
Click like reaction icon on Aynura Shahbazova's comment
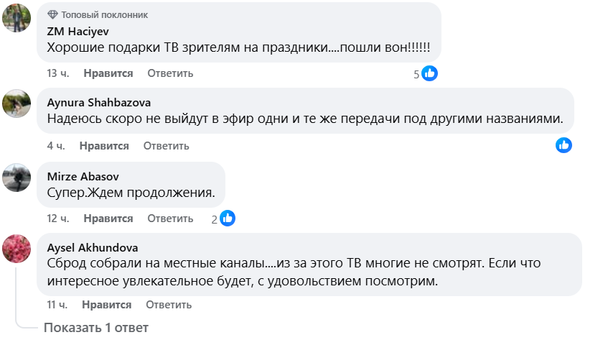point(564,145)
